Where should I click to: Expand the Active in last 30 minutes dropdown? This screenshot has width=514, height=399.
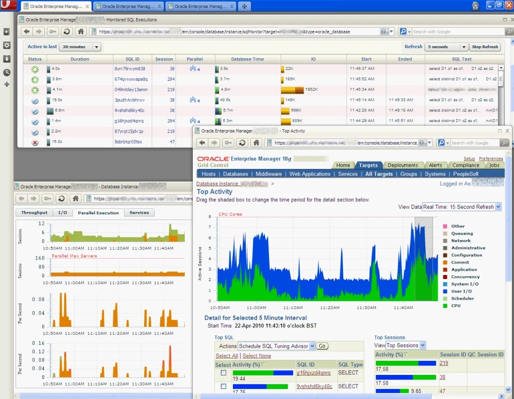pos(96,47)
